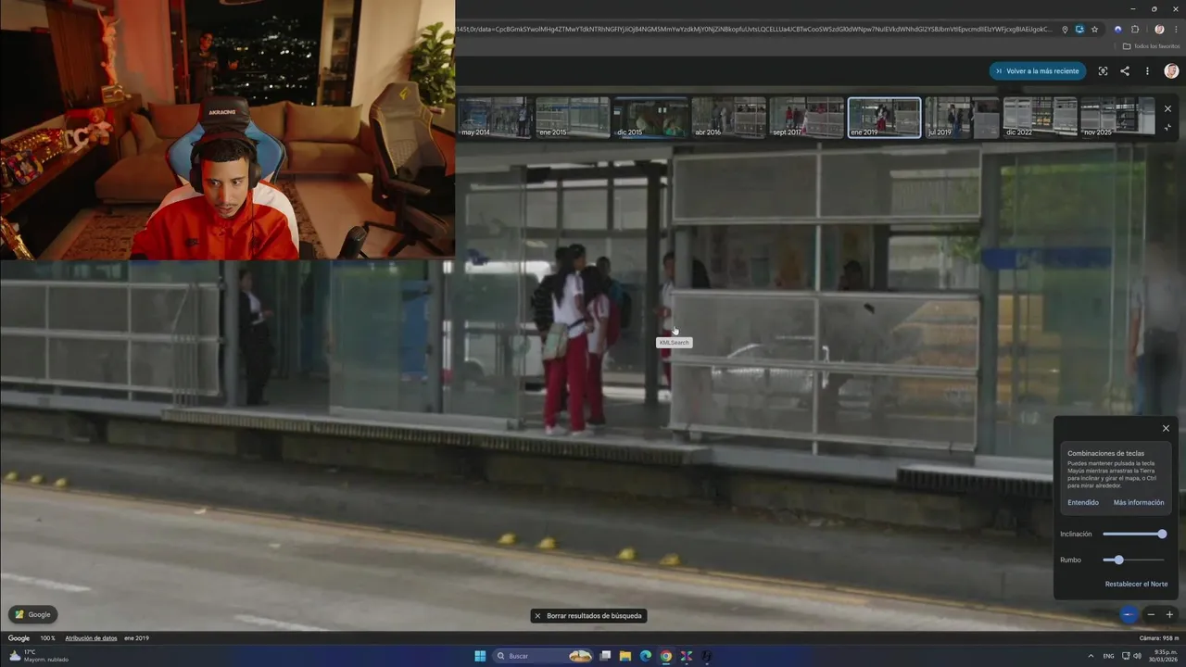The image size is (1186, 667).
Task: Open the Más información link
Action: [x=1139, y=502]
